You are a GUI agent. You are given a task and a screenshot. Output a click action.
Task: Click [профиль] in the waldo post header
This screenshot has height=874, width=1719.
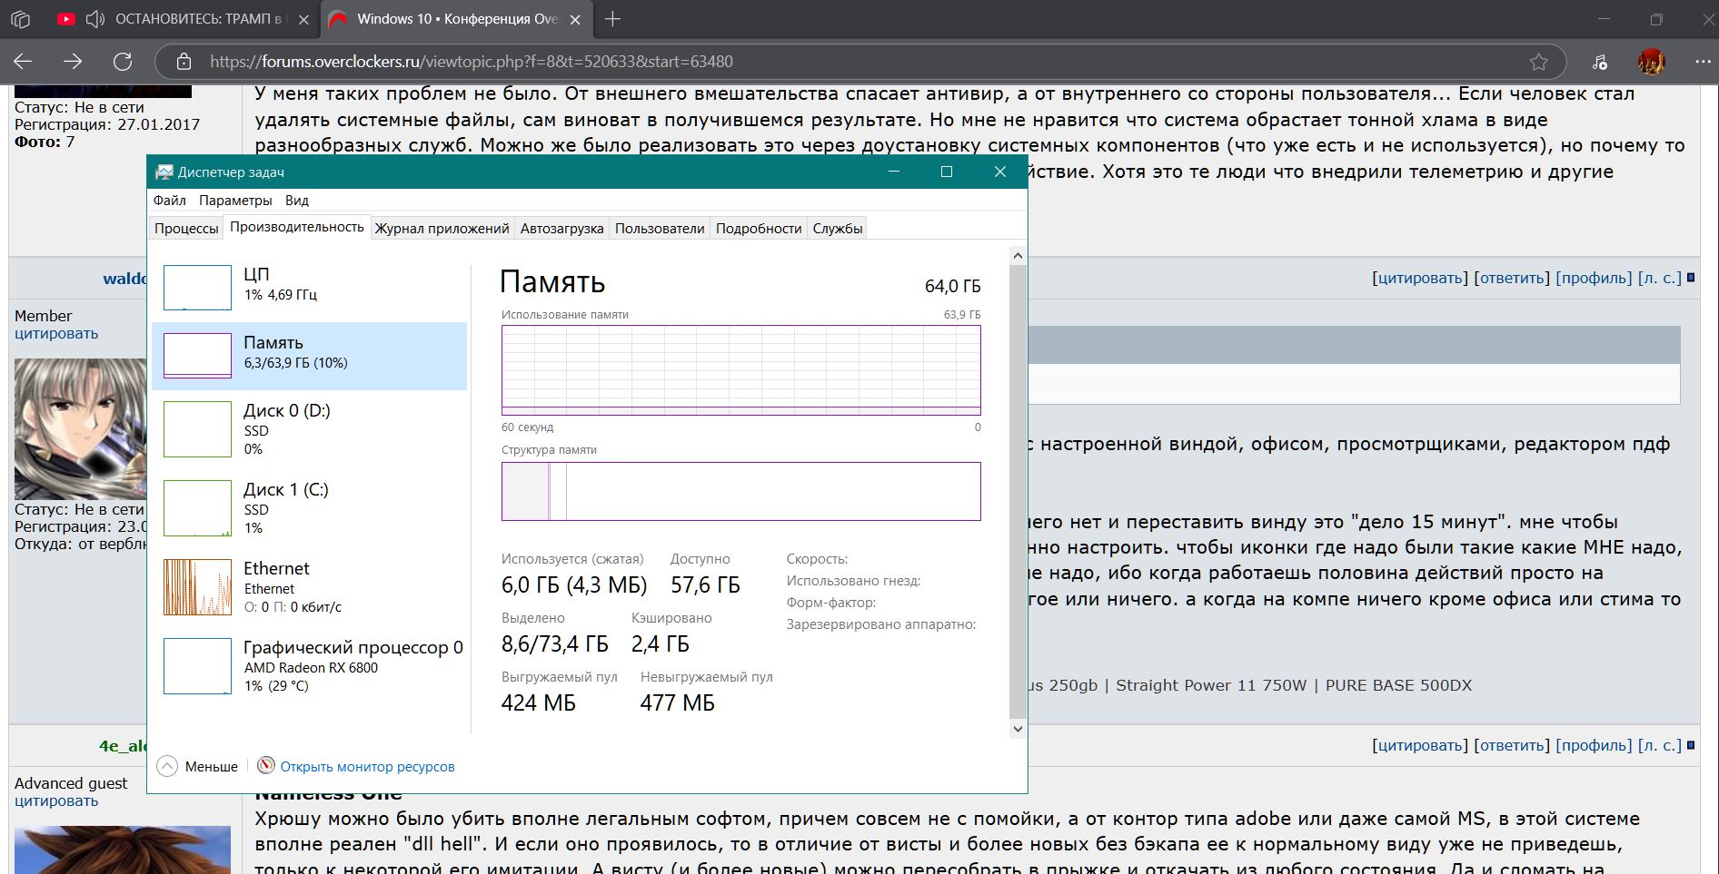tap(1594, 278)
